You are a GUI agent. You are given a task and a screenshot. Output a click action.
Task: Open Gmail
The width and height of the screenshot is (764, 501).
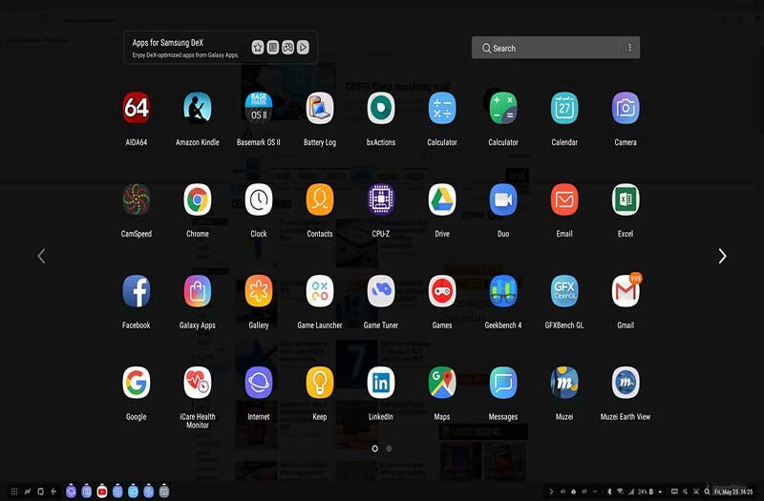coord(626,291)
